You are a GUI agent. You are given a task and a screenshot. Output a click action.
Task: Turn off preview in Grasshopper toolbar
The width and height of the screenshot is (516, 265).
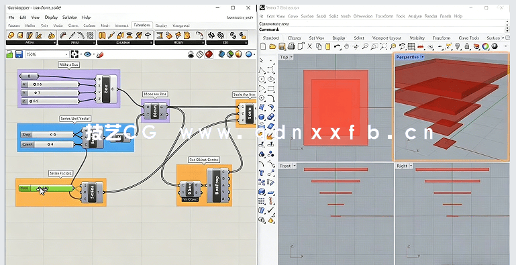click(191, 54)
